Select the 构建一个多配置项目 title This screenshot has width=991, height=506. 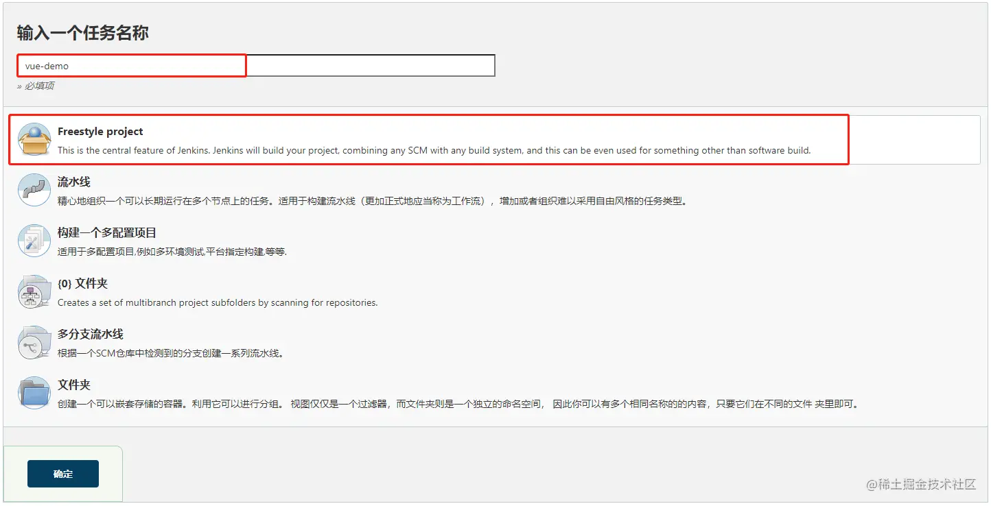pyautogui.click(x=107, y=233)
